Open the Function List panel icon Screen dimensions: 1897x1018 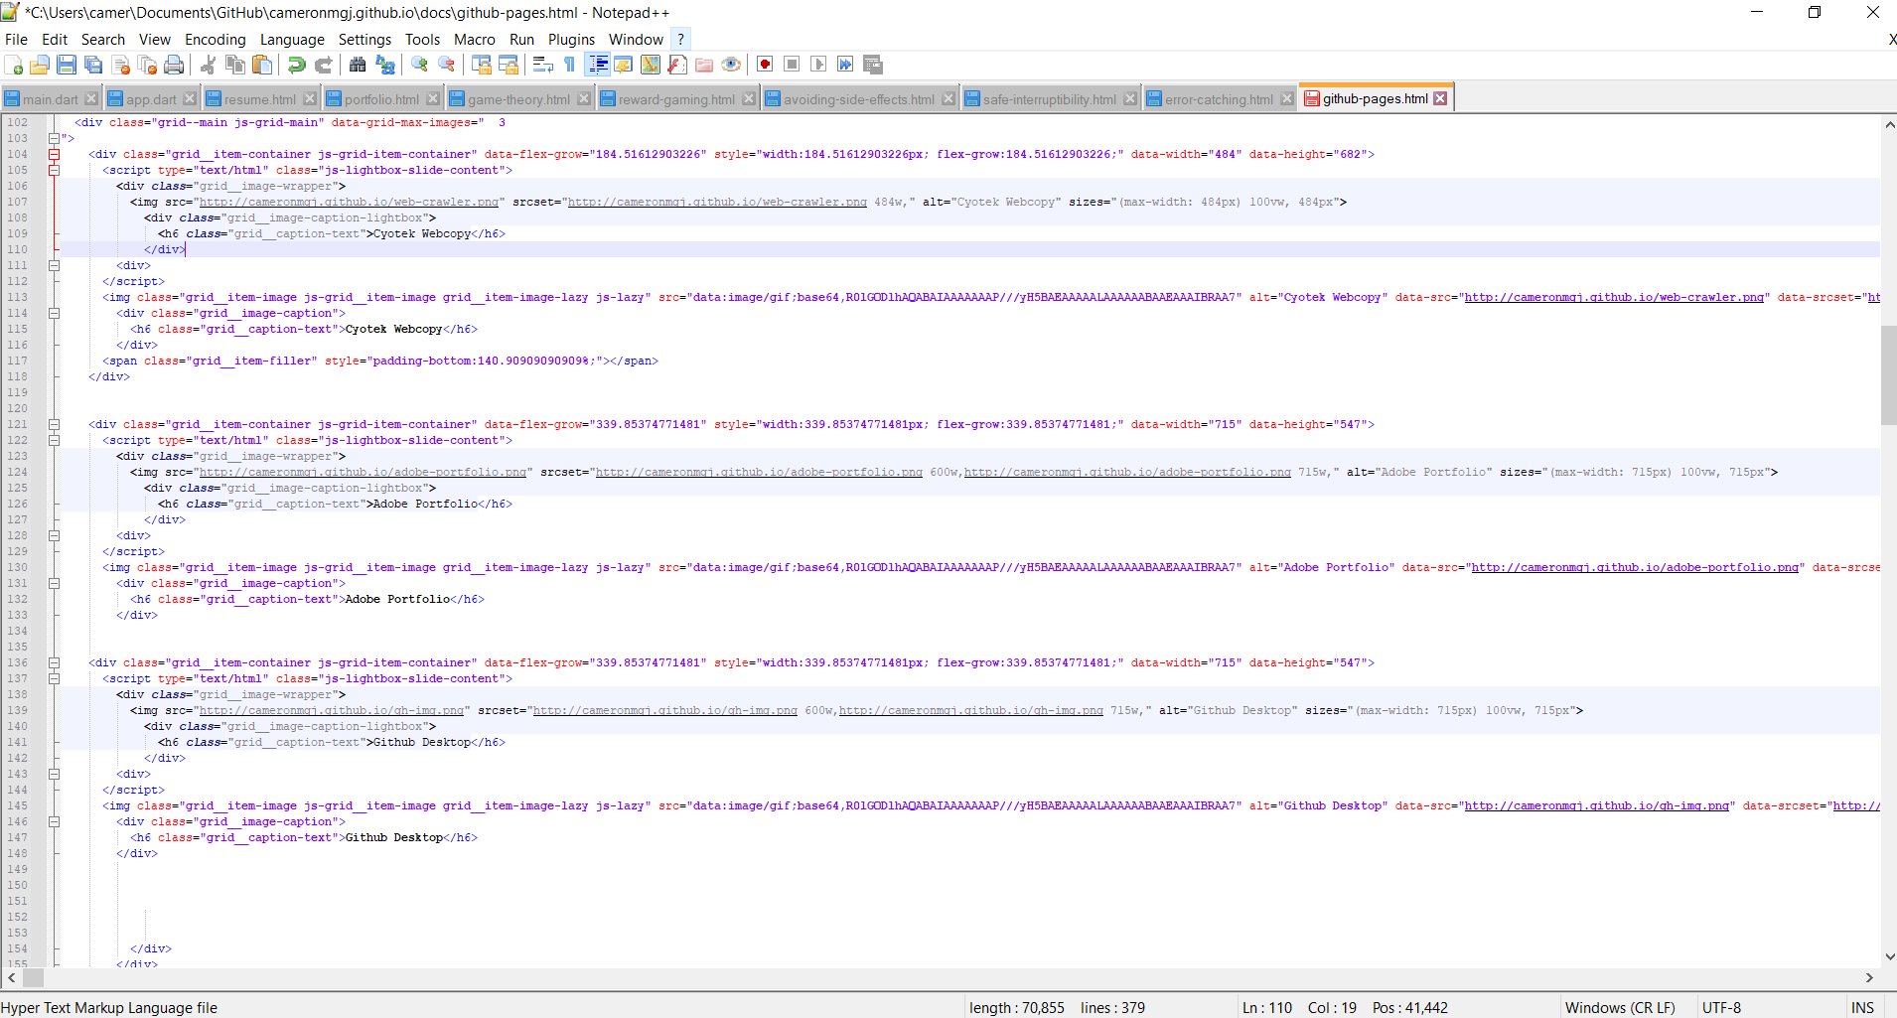(x=677, y=65)
